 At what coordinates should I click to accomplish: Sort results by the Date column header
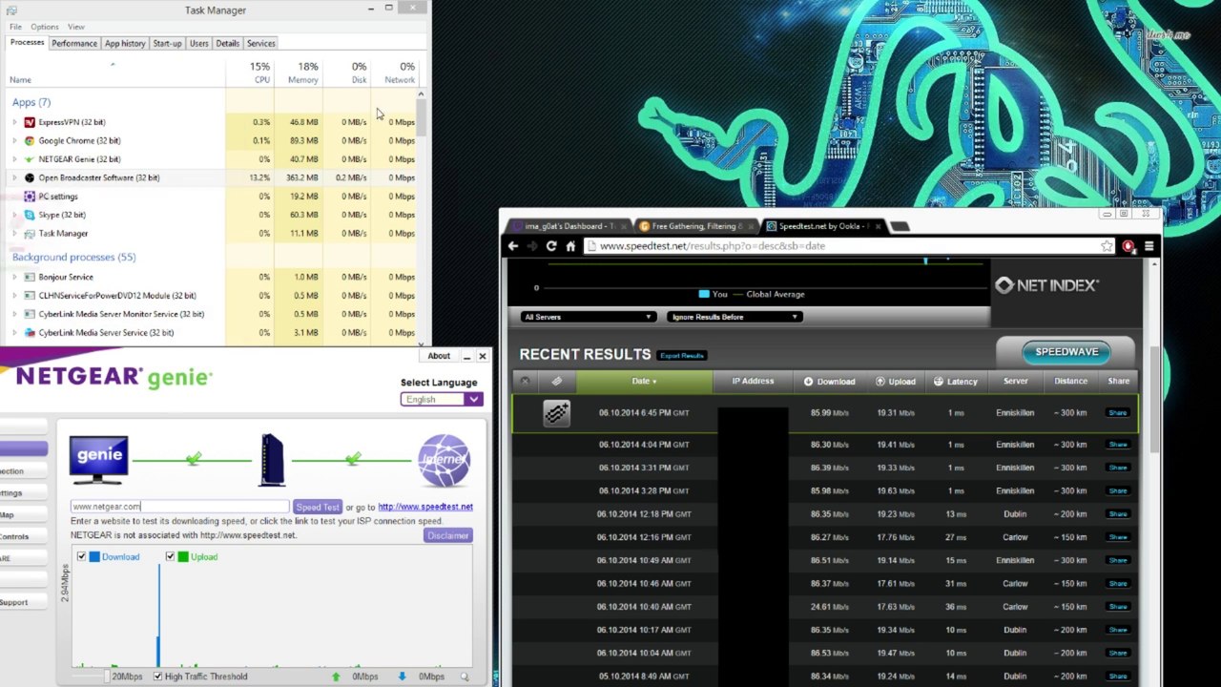(x=644, y=382)
